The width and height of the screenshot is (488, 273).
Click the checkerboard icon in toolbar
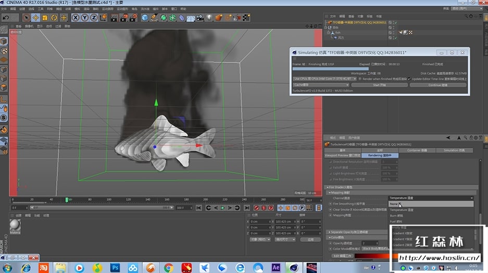coord(246,18)
